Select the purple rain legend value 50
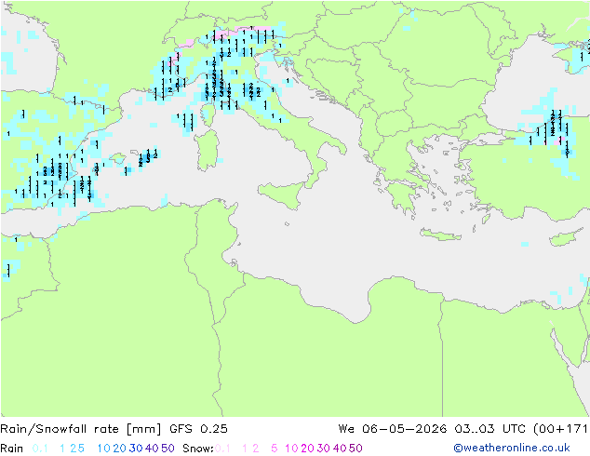The image size is (590, 456). coord(168,449)
